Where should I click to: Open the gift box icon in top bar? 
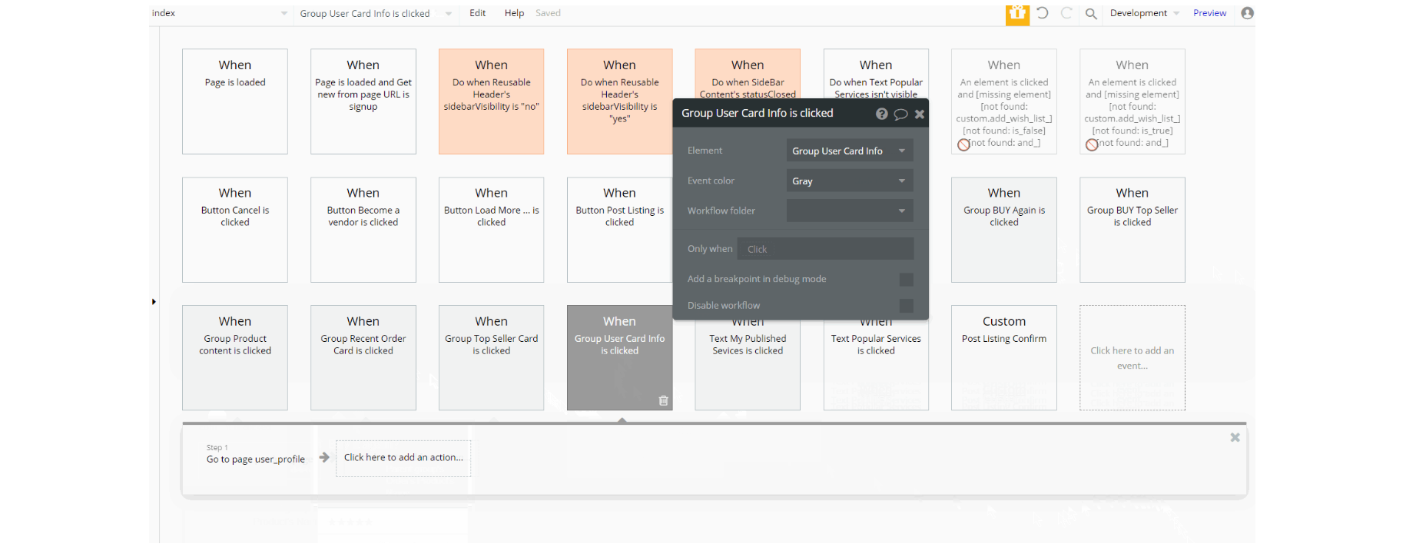tap(1017, 14)
